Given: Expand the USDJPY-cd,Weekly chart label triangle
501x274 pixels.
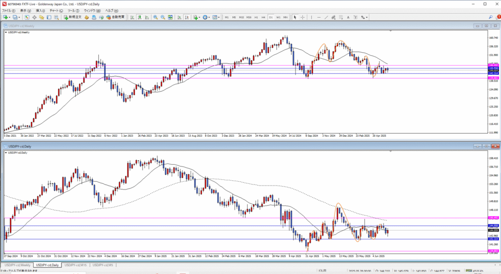Looking at the screenshot, I should tap(6, 32).
